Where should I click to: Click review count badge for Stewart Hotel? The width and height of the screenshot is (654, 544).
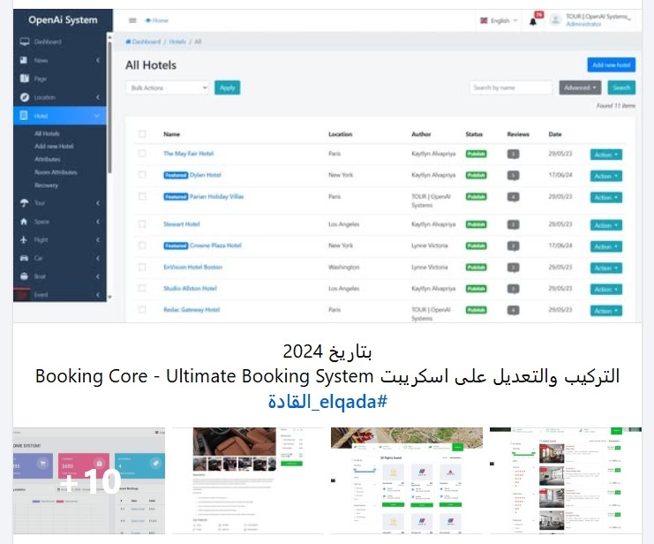coord(514,225)
